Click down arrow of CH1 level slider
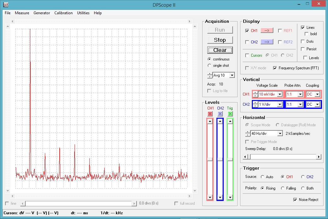The image size is (328, 219). point(210,197)
